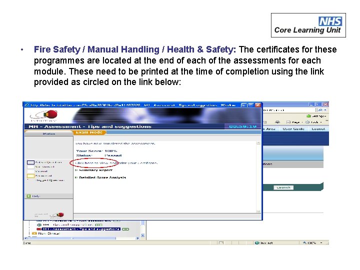360x270 pixels.
Task: Click the tree panel scroll-down arrow
Action: [x=142, y=235]
